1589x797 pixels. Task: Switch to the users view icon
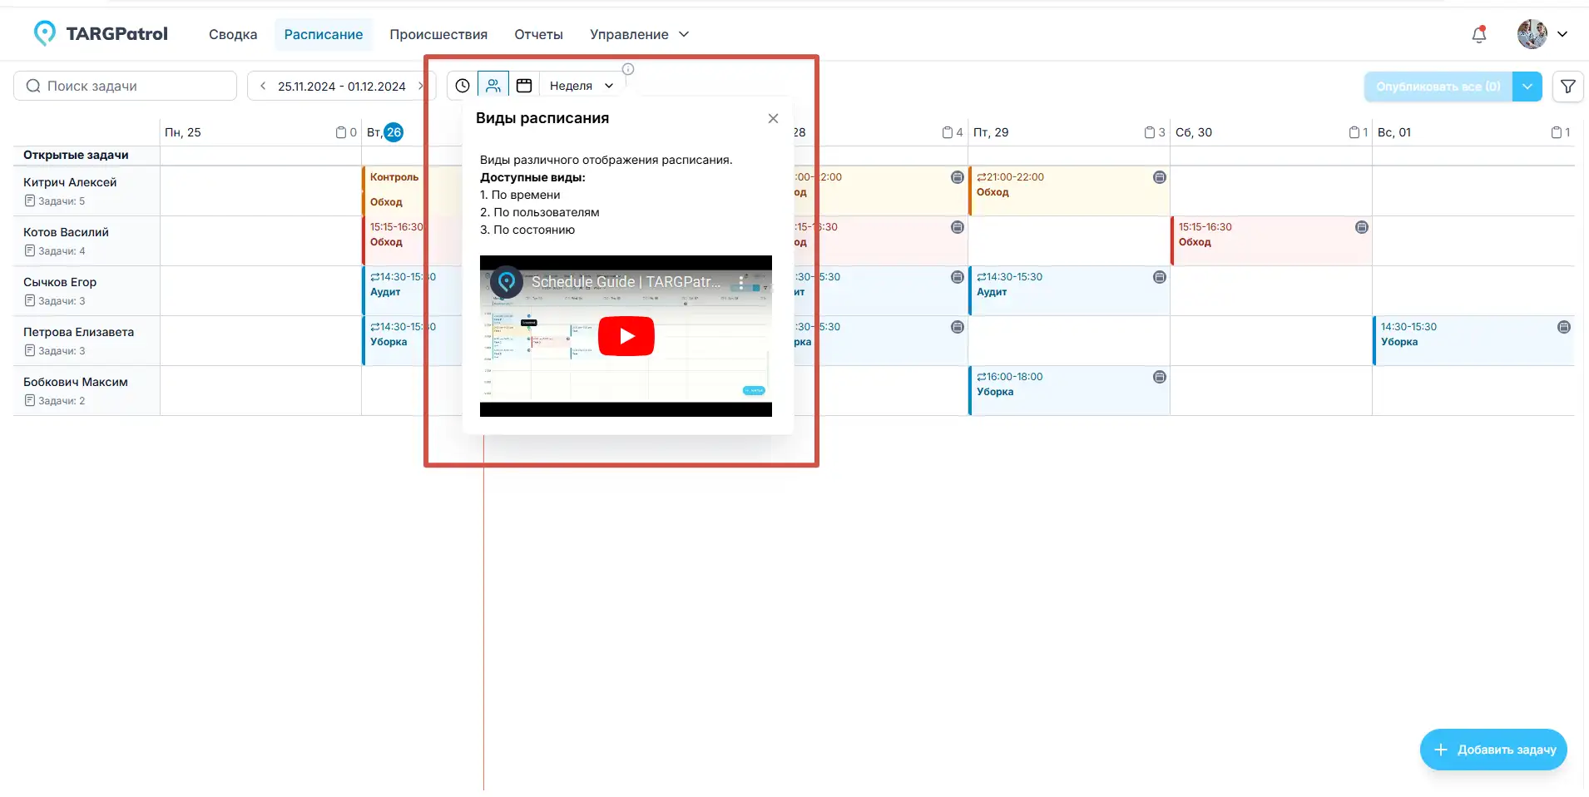tap(493, 86)
